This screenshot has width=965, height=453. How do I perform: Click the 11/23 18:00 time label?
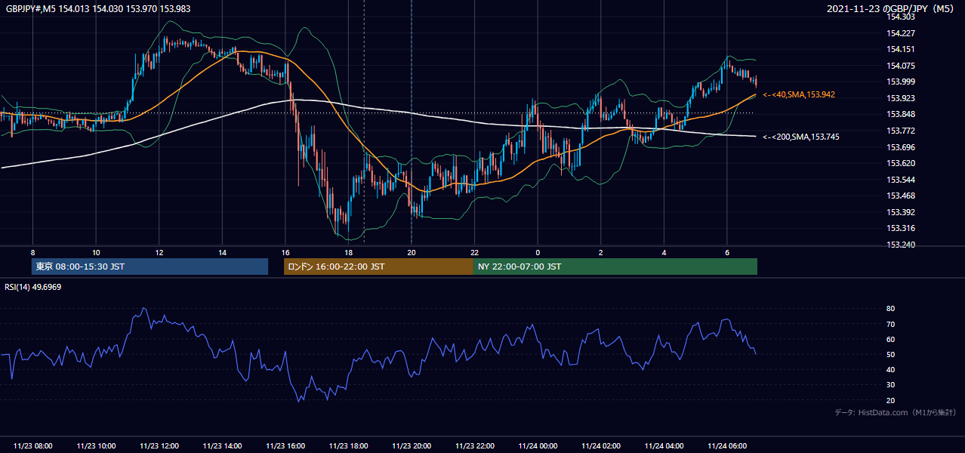point(348,446)
